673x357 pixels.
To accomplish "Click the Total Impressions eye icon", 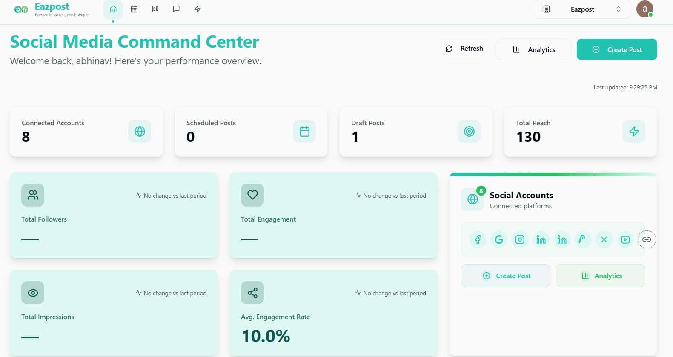I will point(33,293).
